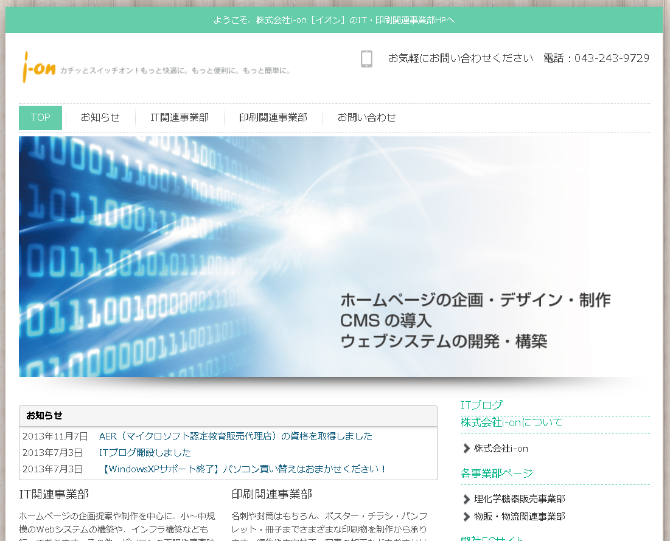Go to IT関連事業部 in the navigation bar

[180, 117]
